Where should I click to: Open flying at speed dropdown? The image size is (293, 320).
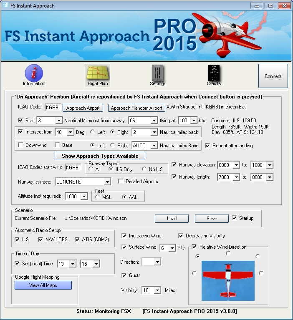coord(194,121)
